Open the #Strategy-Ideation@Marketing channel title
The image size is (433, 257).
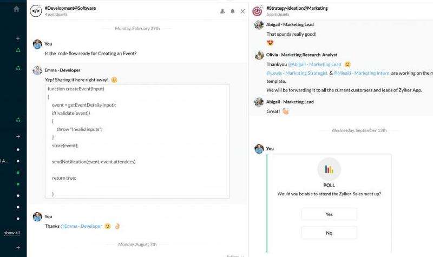[x=297, y=8]
